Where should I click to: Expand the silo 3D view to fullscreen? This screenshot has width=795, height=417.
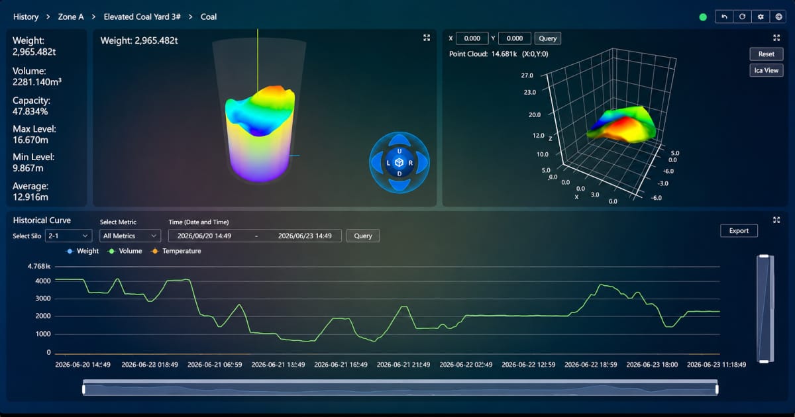[427, 38]
